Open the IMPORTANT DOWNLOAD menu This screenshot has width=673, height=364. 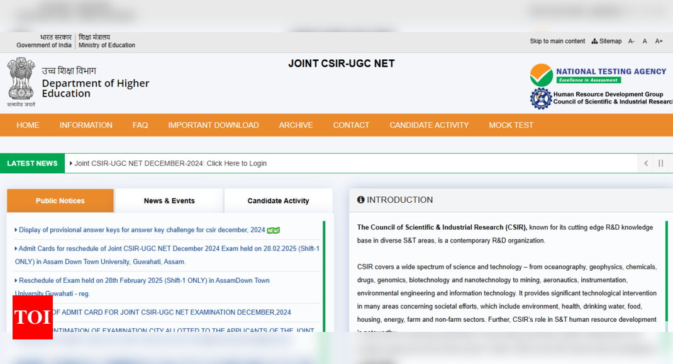click(x=213, y=125)
